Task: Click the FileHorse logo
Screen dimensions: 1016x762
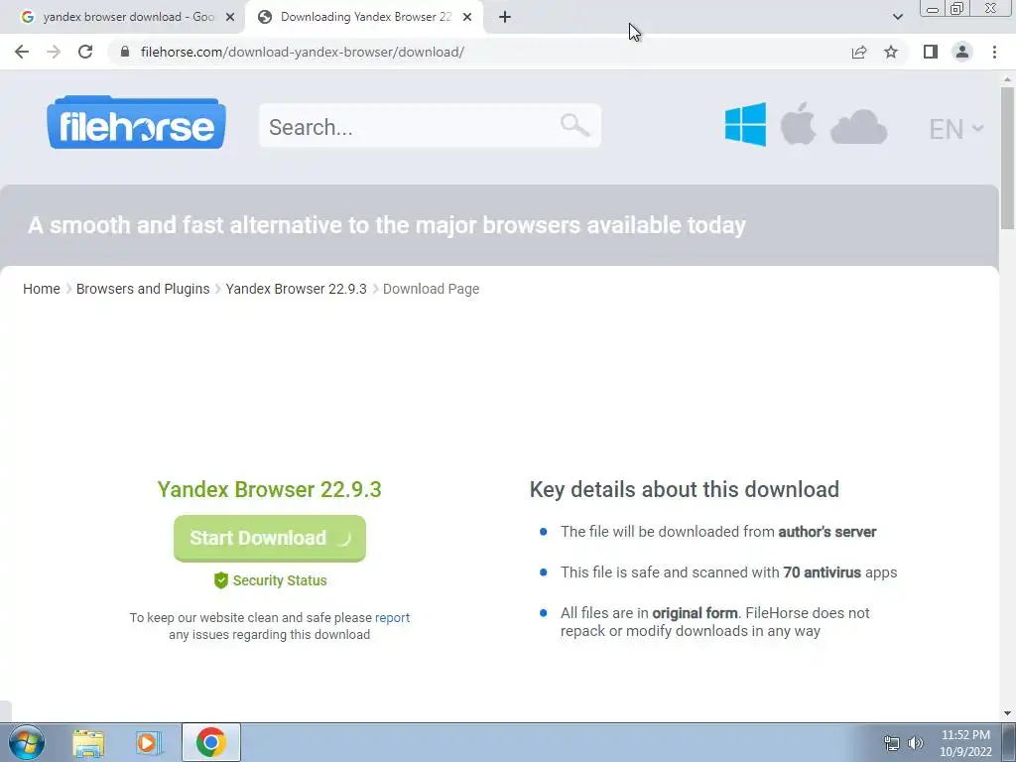Action: 136,122
